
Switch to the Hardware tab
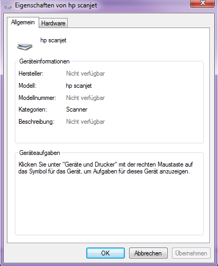(x=53, y=23)
